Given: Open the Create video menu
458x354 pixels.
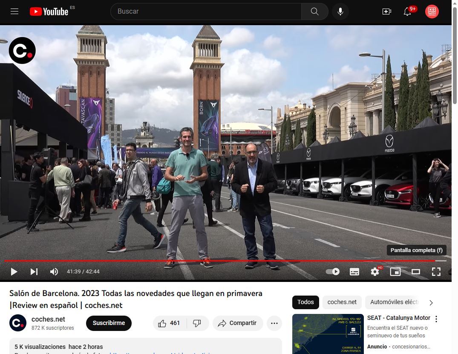Looking at the screenshot, I should coord(386,12).
